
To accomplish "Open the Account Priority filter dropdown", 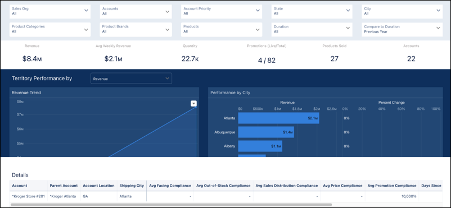I will [222, 11].
